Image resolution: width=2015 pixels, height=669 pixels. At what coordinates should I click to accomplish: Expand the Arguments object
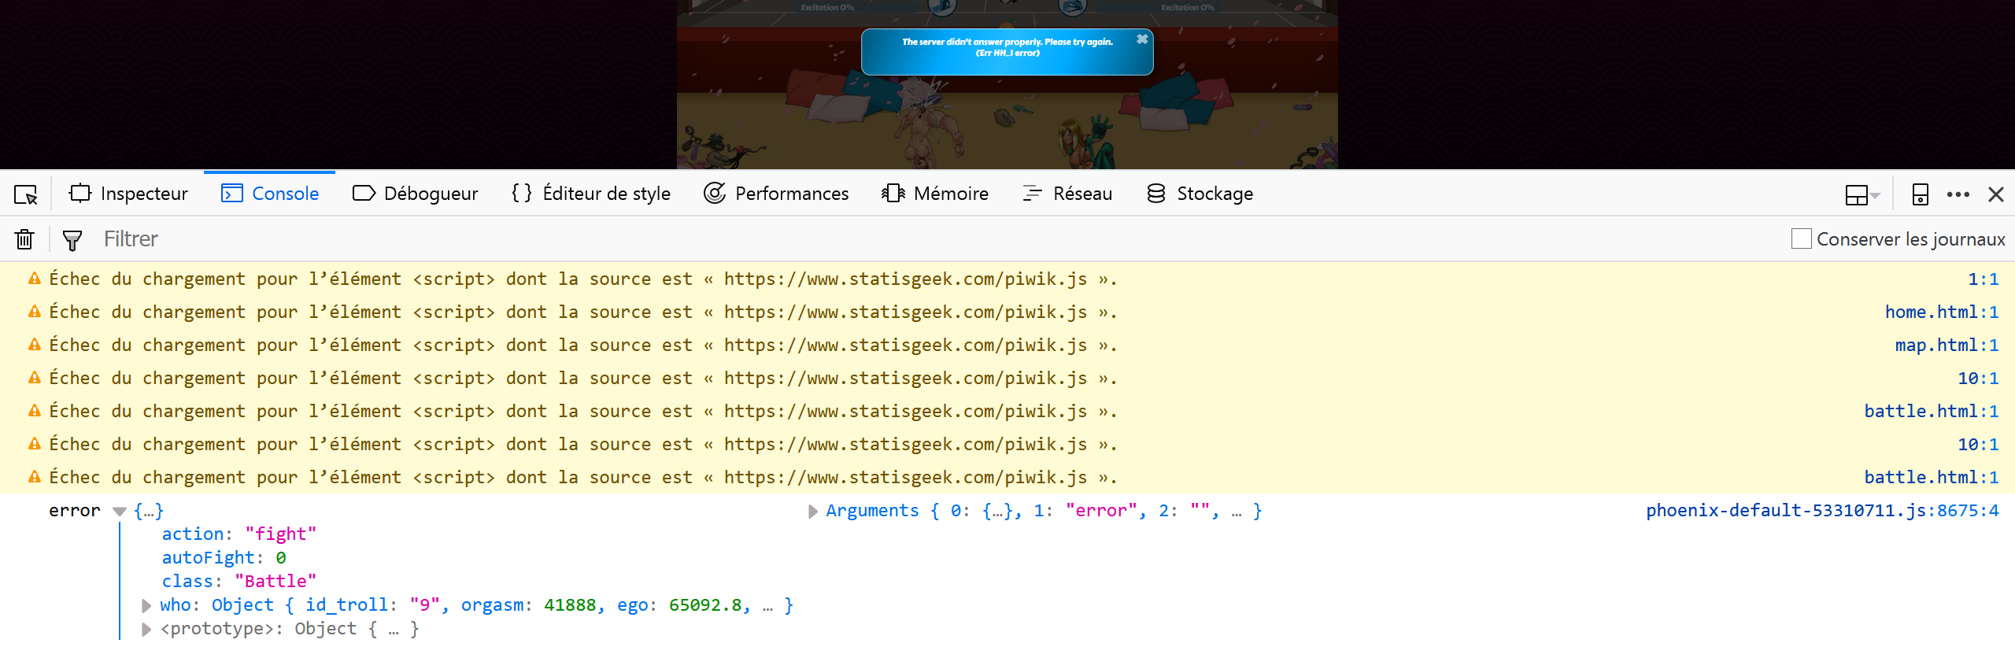(x=813, y=512)
